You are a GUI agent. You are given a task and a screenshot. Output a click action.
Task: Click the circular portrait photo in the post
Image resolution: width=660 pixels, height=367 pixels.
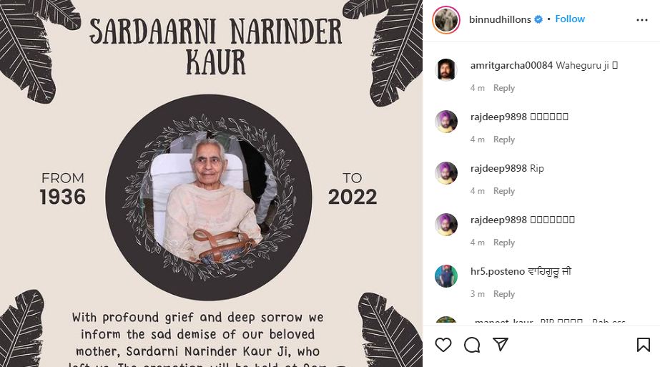click(209, 197)
